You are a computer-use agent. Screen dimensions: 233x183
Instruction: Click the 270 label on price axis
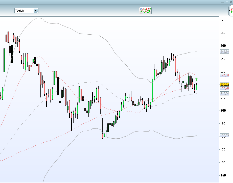pos(223,20)
